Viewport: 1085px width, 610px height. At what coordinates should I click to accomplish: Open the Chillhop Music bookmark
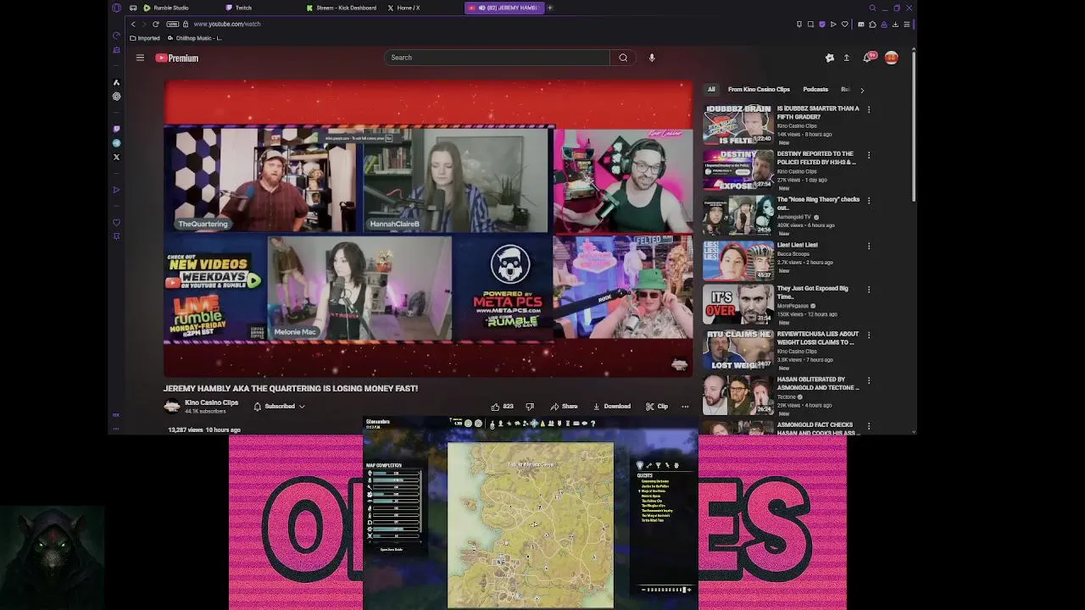click(x=195, y=38)
